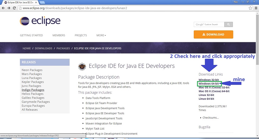Expand the Checksums section
Screen dimensions: 259x139
[209, 118]
